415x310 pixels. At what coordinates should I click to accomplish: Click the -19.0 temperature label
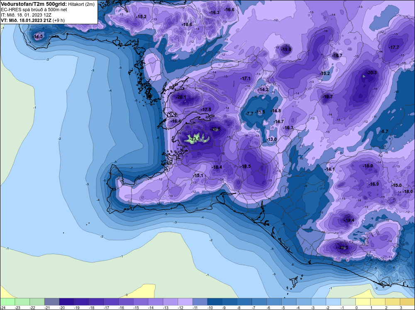pos(286,49)
